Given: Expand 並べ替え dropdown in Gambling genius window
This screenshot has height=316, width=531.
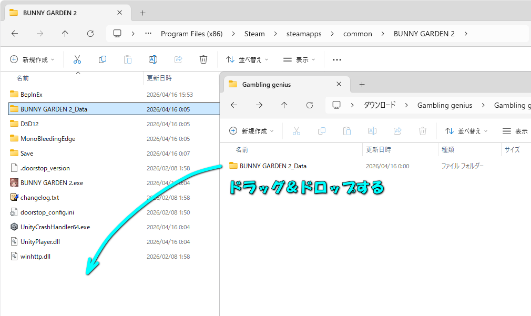Looking at the screenshot, I should tap(466, 131).
